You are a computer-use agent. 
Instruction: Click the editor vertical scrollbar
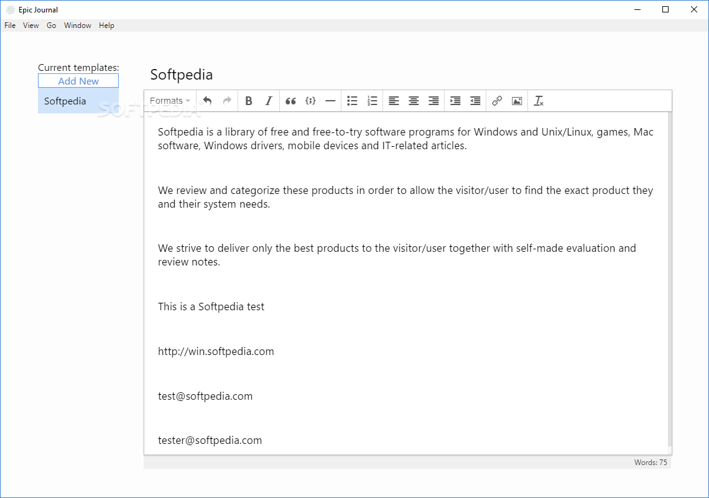670,280
